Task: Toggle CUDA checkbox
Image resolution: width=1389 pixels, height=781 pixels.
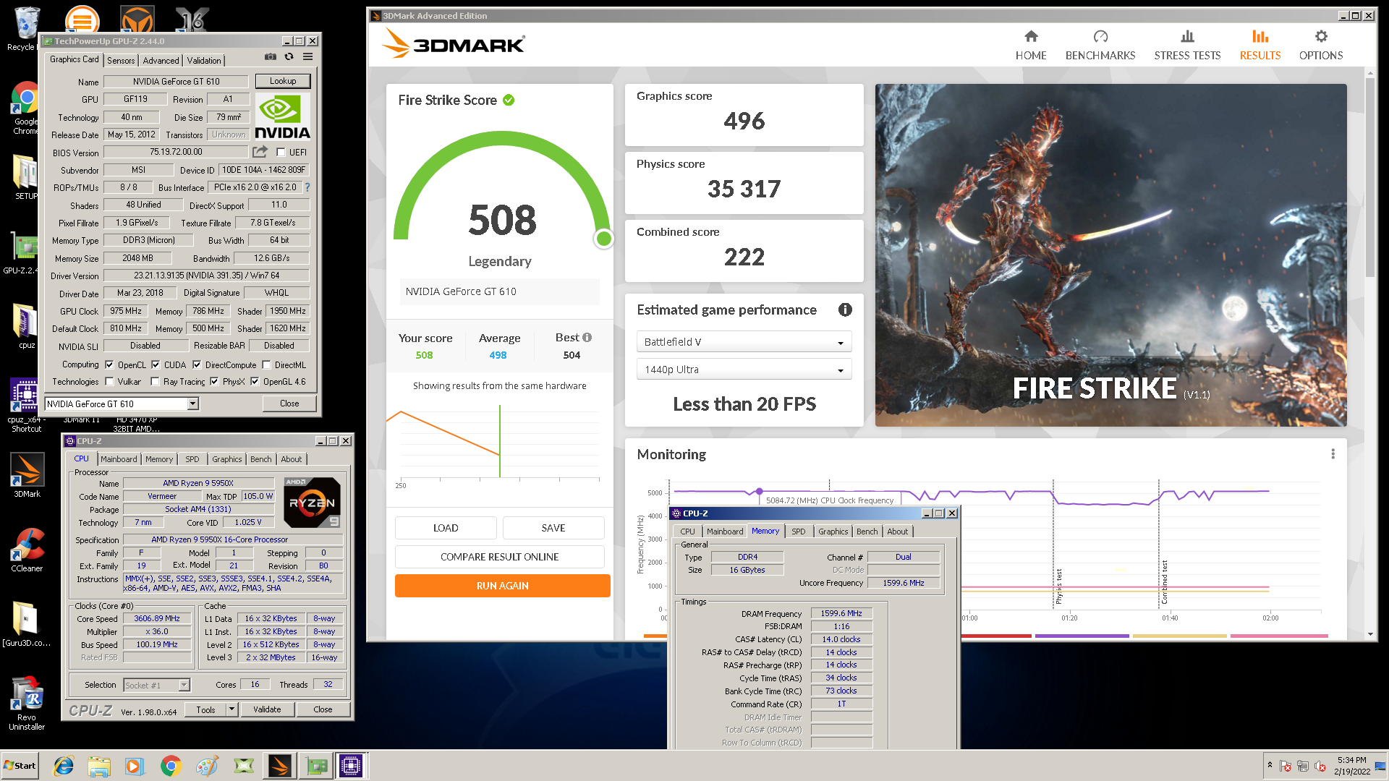Action: pyautogui.click(x=156, y=365)
